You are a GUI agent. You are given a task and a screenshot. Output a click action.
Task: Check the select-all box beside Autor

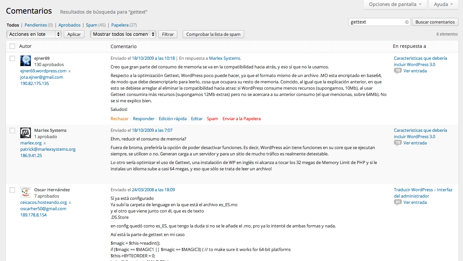(12, 46)
